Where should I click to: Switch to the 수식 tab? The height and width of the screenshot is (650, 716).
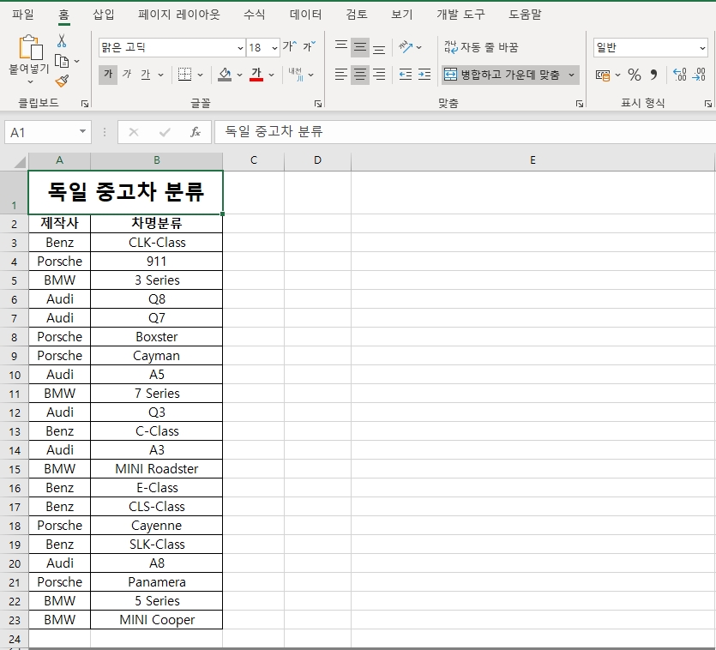[x=255, y=15]
